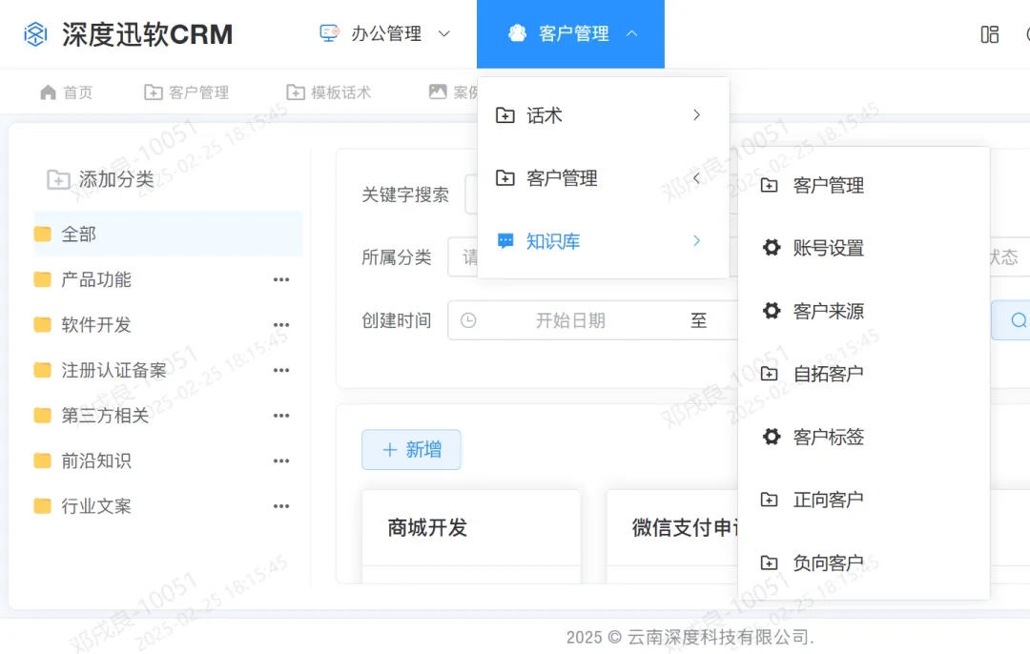
Task: Select 负向客户 from the menu
Action: [x=830, y=562]
